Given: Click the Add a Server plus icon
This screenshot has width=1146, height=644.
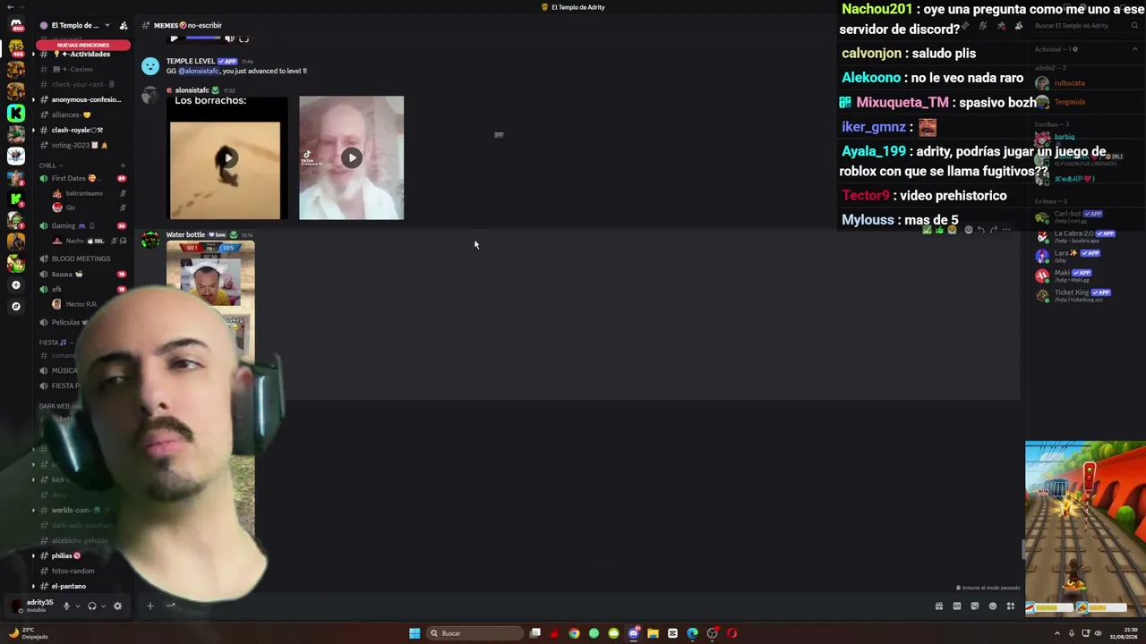Looking at the screenshot, I should pyautogui.click(x=16, y=284).
